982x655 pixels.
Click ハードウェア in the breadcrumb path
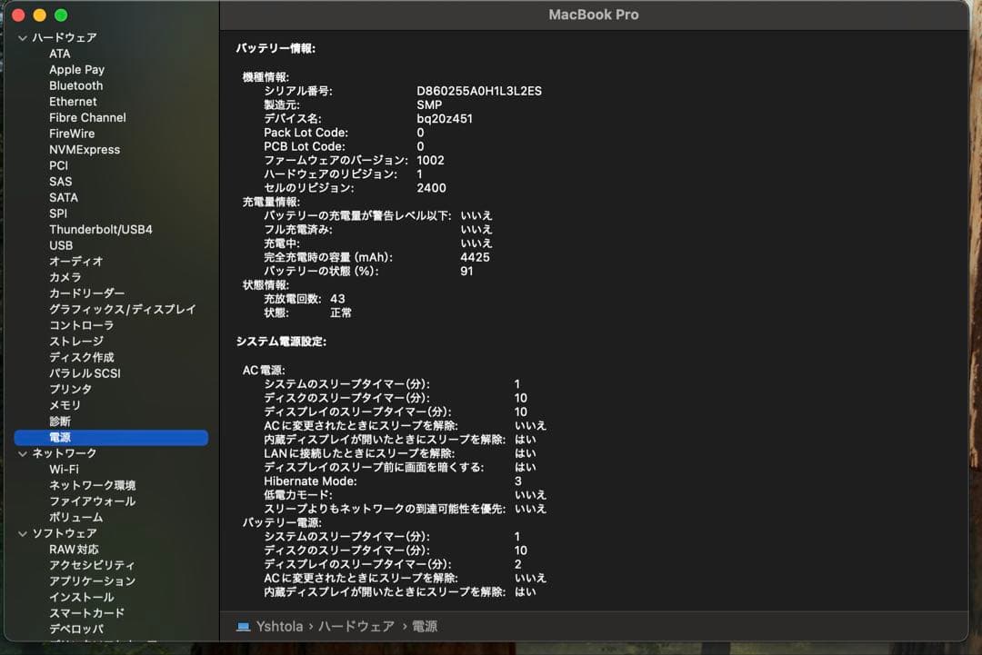point(356,626)
